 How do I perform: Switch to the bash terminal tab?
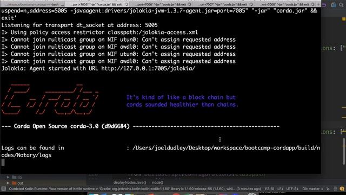32,4
